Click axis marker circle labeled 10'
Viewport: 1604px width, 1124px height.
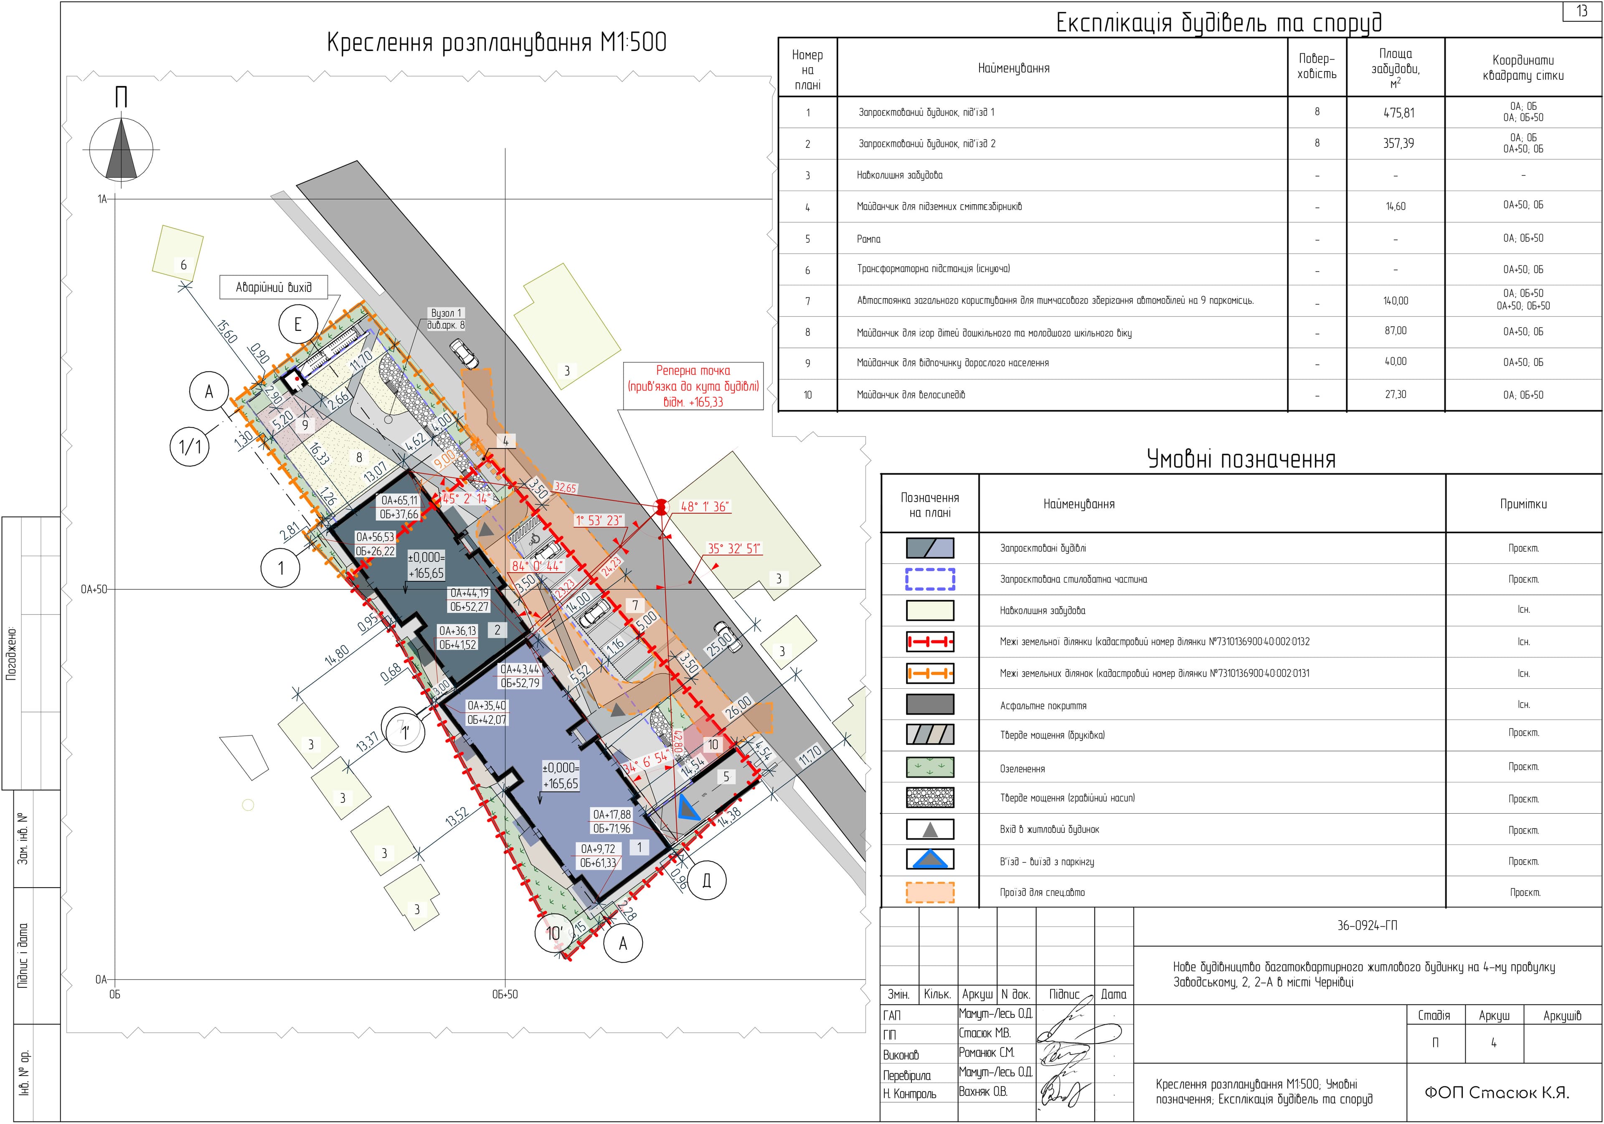click(x=554, y=933)
